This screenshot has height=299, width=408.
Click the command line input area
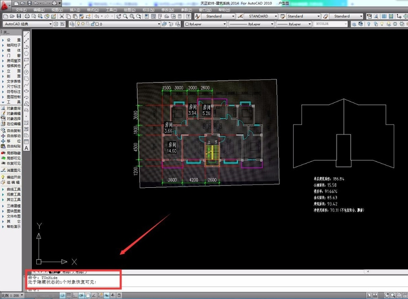165,289
